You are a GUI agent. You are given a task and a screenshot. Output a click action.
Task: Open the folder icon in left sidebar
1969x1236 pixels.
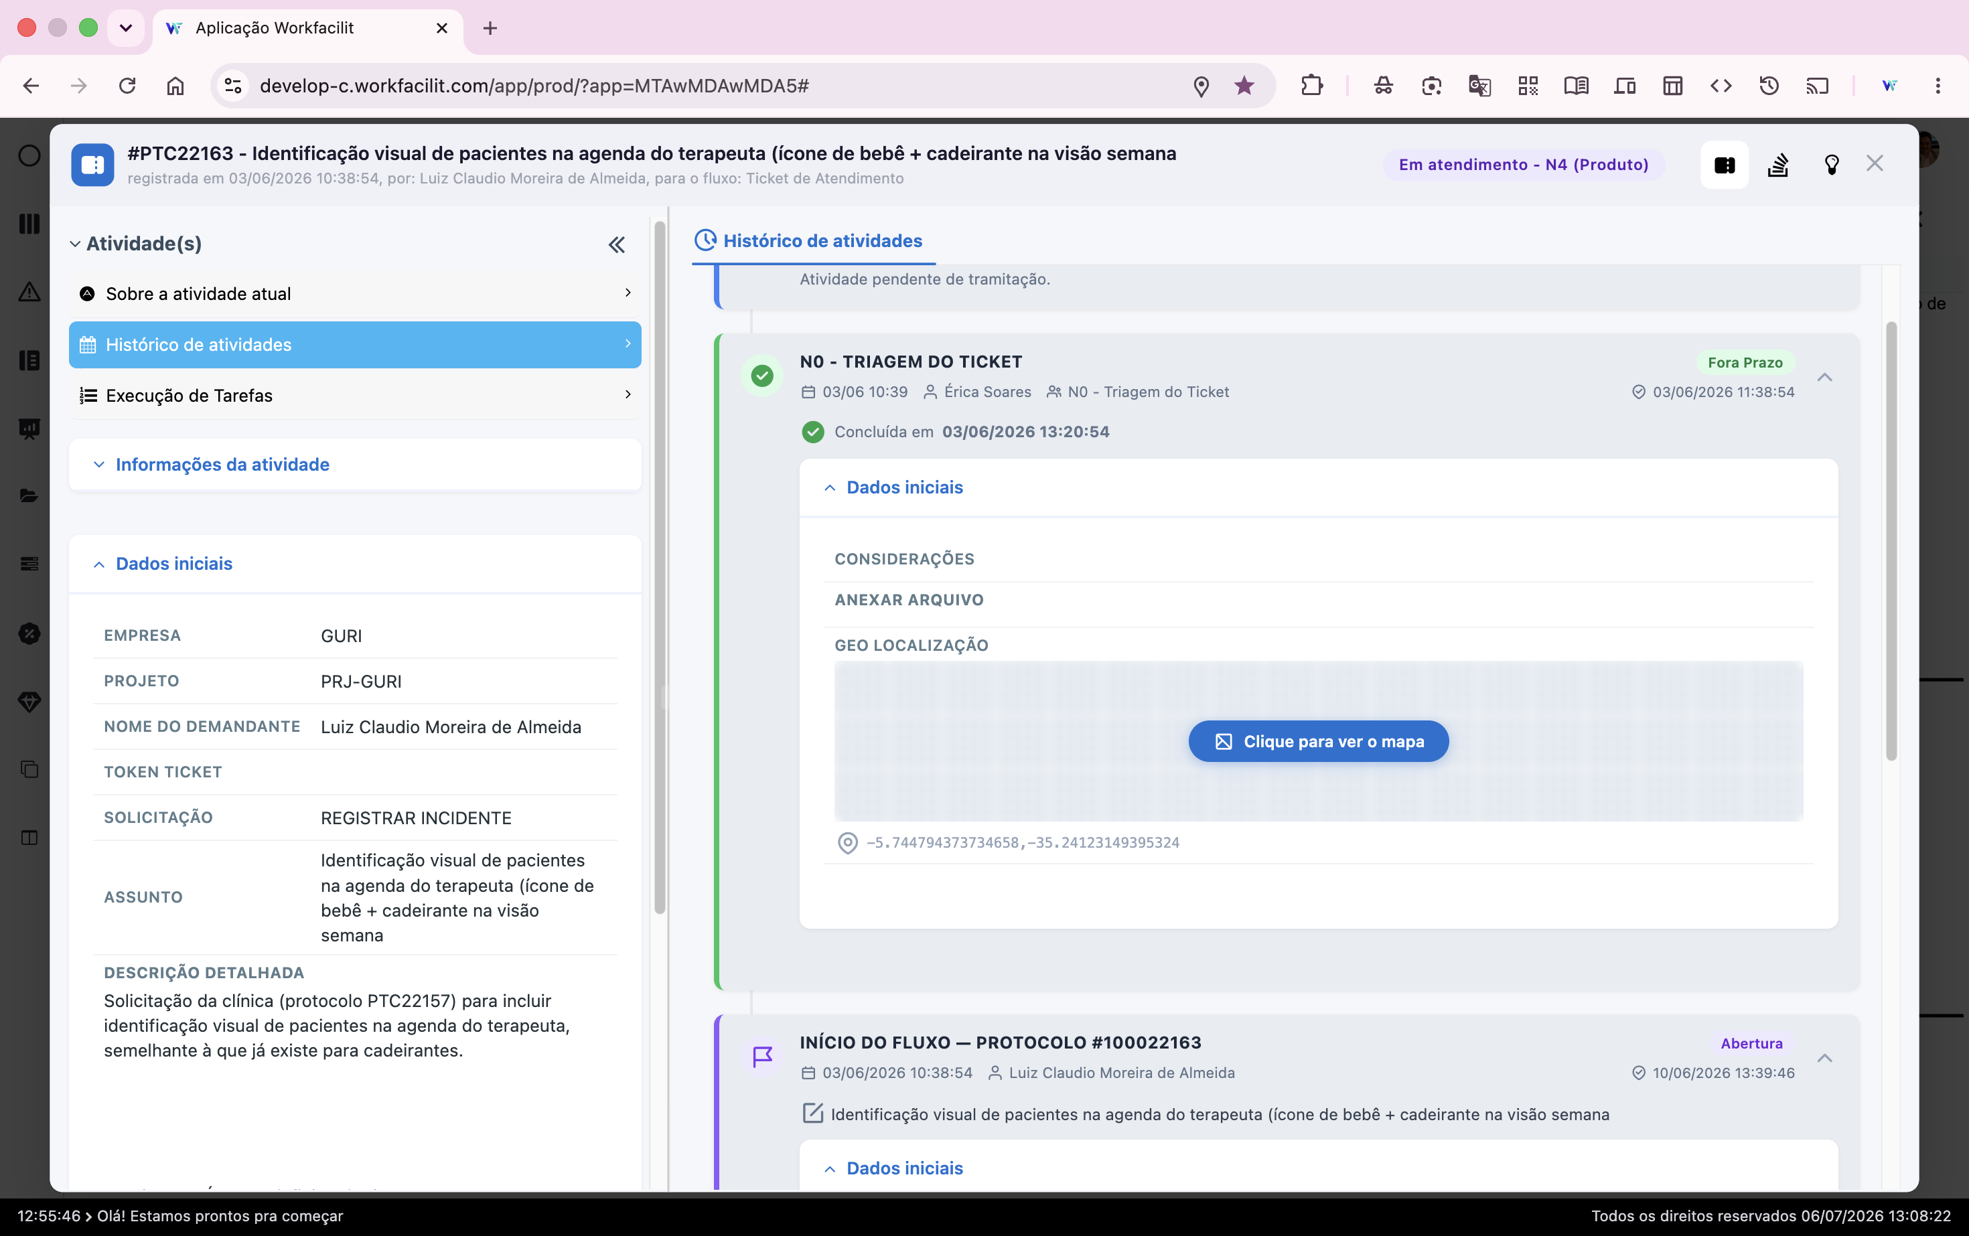(29, 496)
